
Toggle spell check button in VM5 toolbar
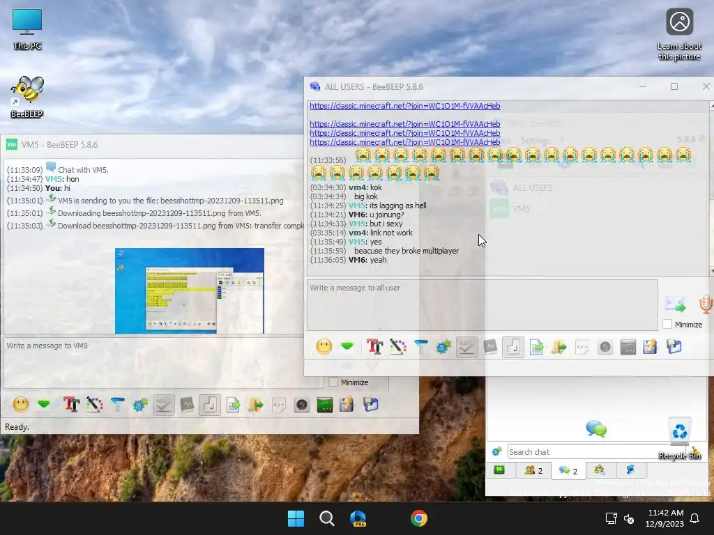click(x=163, y=405)
